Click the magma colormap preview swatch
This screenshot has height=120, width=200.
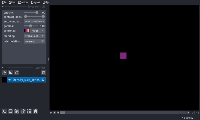tap(27, 30)
